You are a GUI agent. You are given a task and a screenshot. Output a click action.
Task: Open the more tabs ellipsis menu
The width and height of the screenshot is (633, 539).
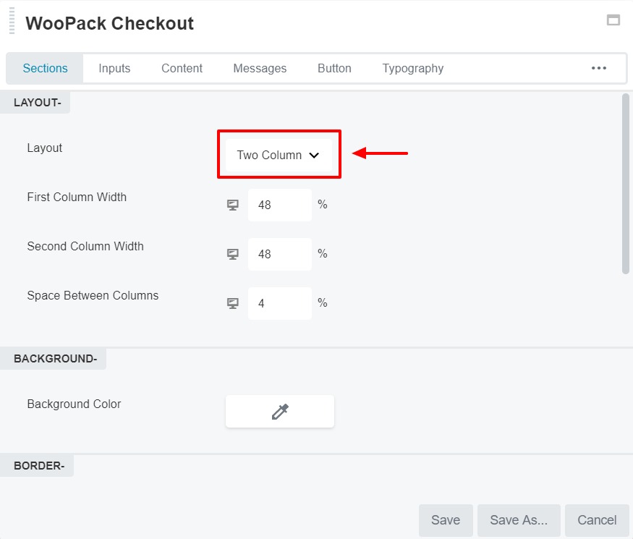(599, 68)
